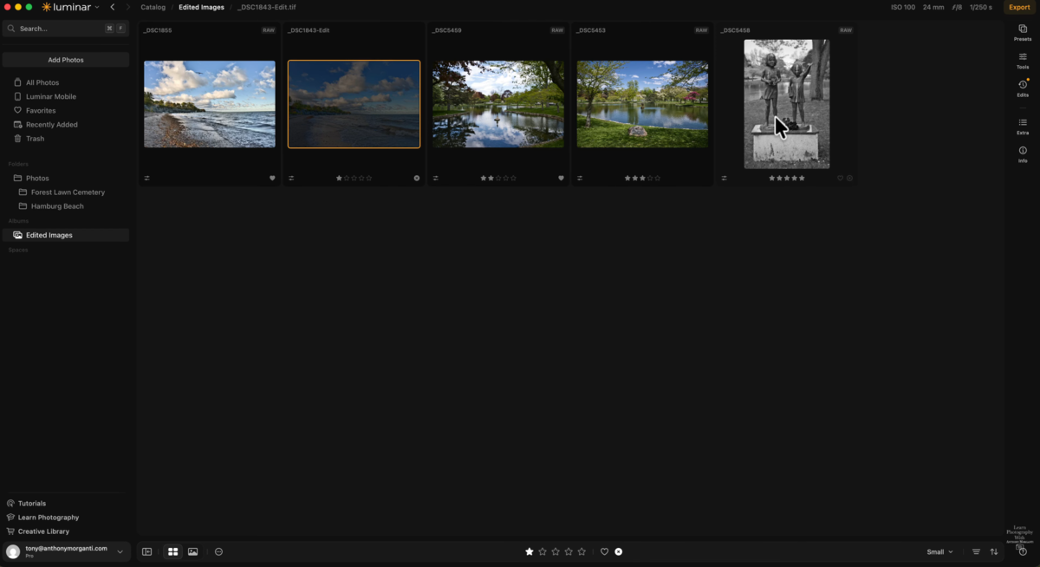Go to Edited Images breadcrumb
1040x567 pixels.
coord(201,7)
